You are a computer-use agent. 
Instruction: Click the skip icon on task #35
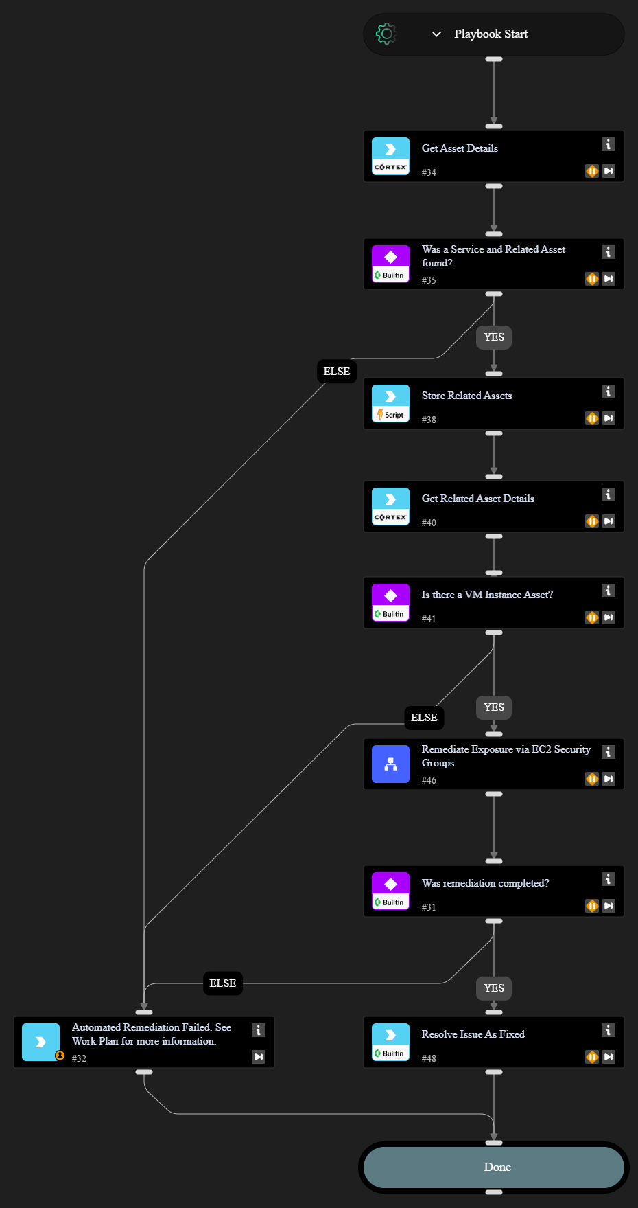click(x=609, y=279)
